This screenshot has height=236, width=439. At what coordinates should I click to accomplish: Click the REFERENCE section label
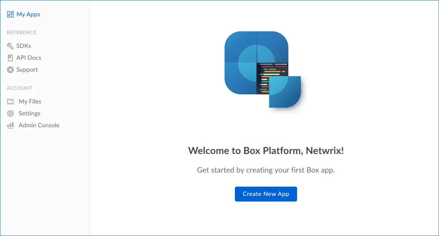coord(21,33)
